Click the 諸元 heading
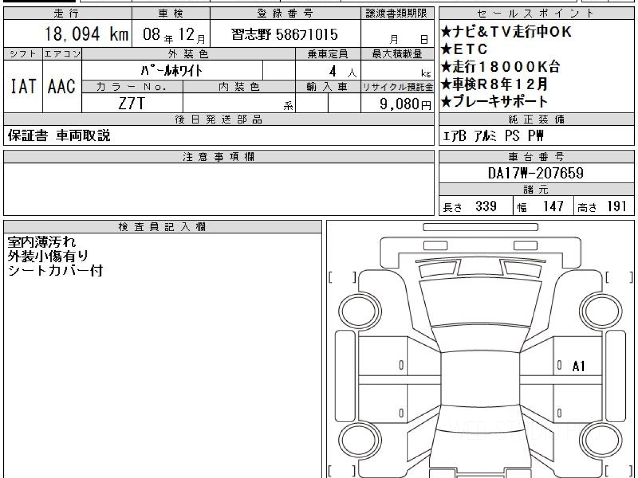Viewport: 638px width, 478px height. click(536, 190)
